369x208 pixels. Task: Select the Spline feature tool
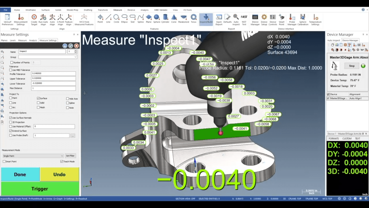[x=140, y=19]
